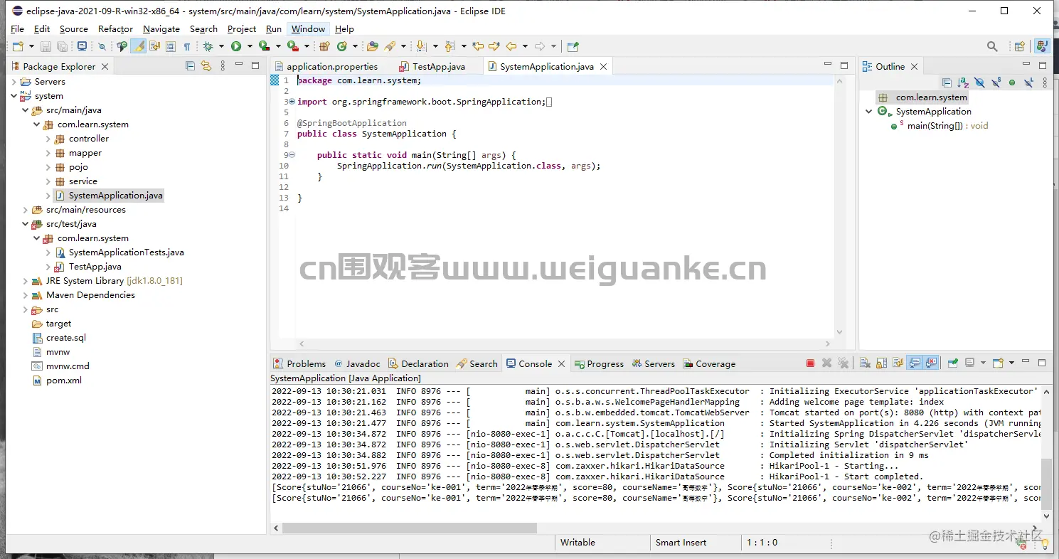This screenshot has height=559, width=1059.
Task: Open the File menu
Action: tap(17, 29)
